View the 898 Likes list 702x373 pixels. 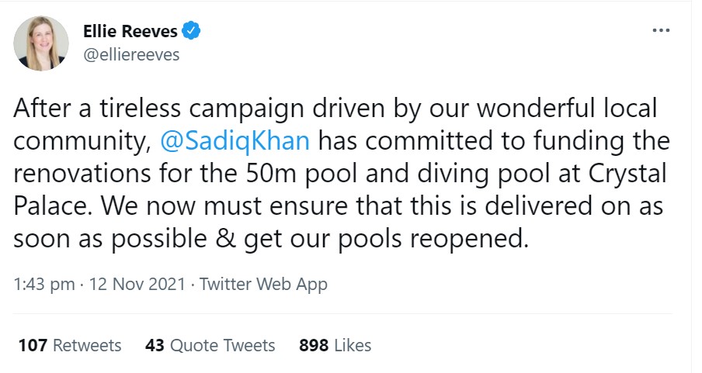click(335, 345)
